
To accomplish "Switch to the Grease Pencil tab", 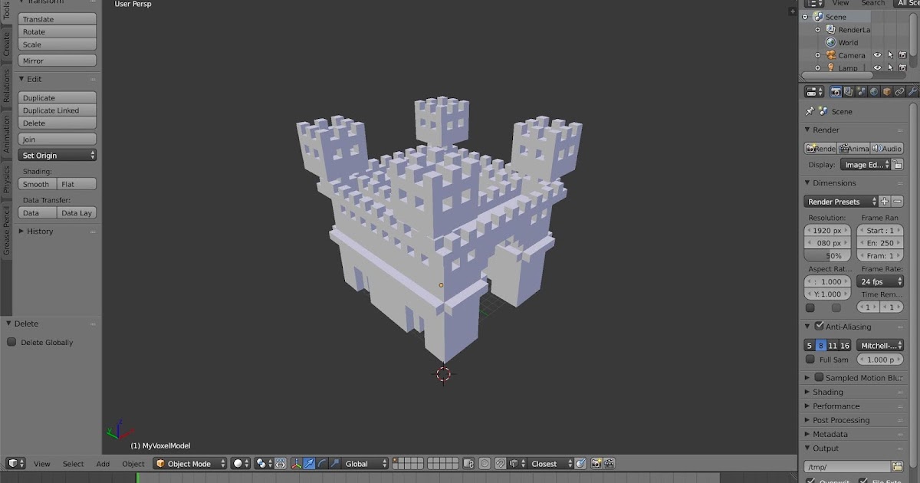I will coord(6,231).
